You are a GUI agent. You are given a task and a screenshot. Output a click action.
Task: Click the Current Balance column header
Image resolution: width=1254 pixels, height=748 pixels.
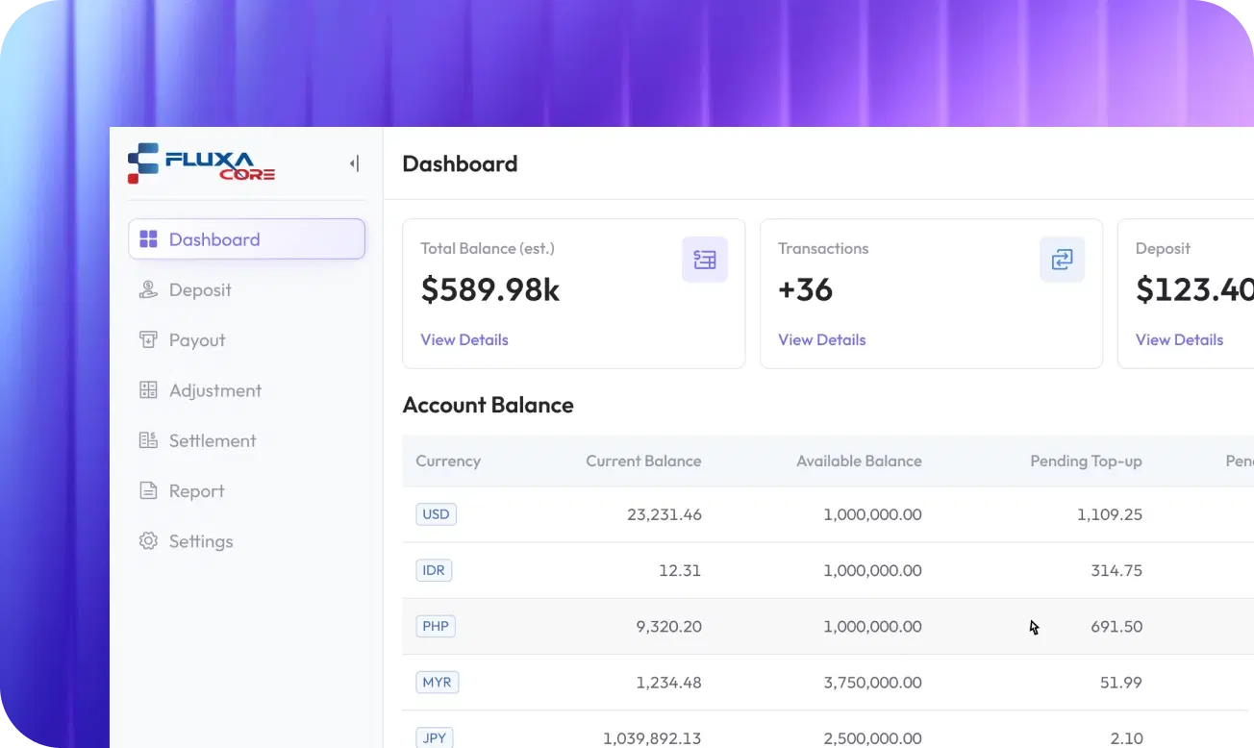coord(643,461)
